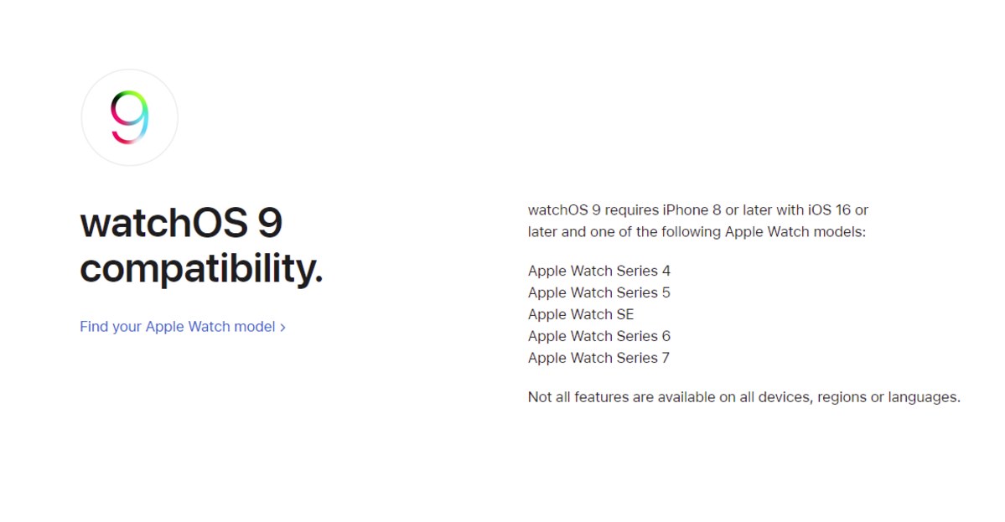
Task: Click 'watchOS 9' text in the headline
Action: pyautogui.click(x=181, y=223)
